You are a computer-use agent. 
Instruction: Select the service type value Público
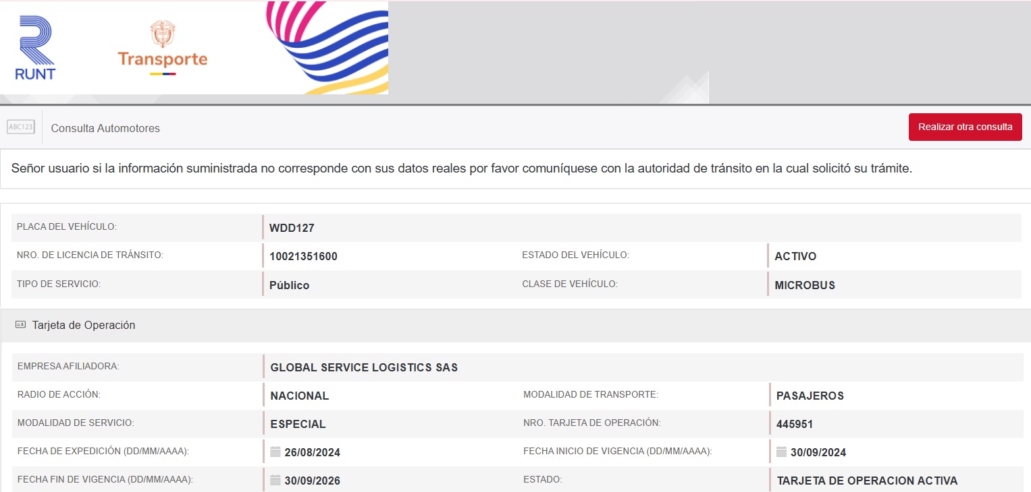point(289,285)
